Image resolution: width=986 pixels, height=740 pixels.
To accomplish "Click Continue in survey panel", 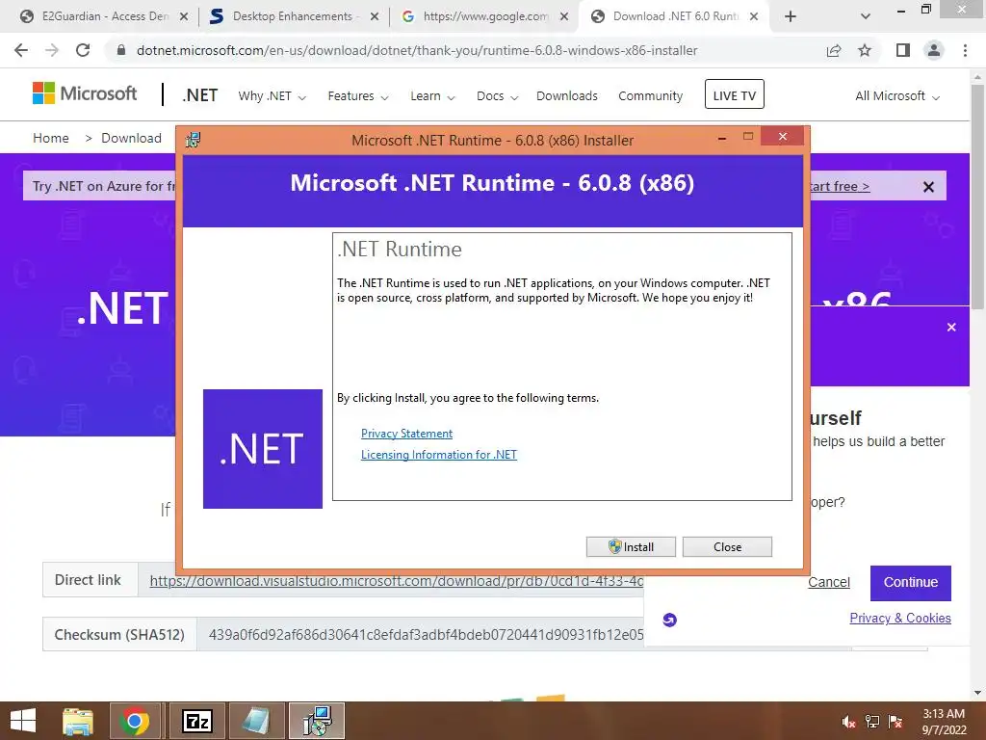I will click(x=911, y=583).
